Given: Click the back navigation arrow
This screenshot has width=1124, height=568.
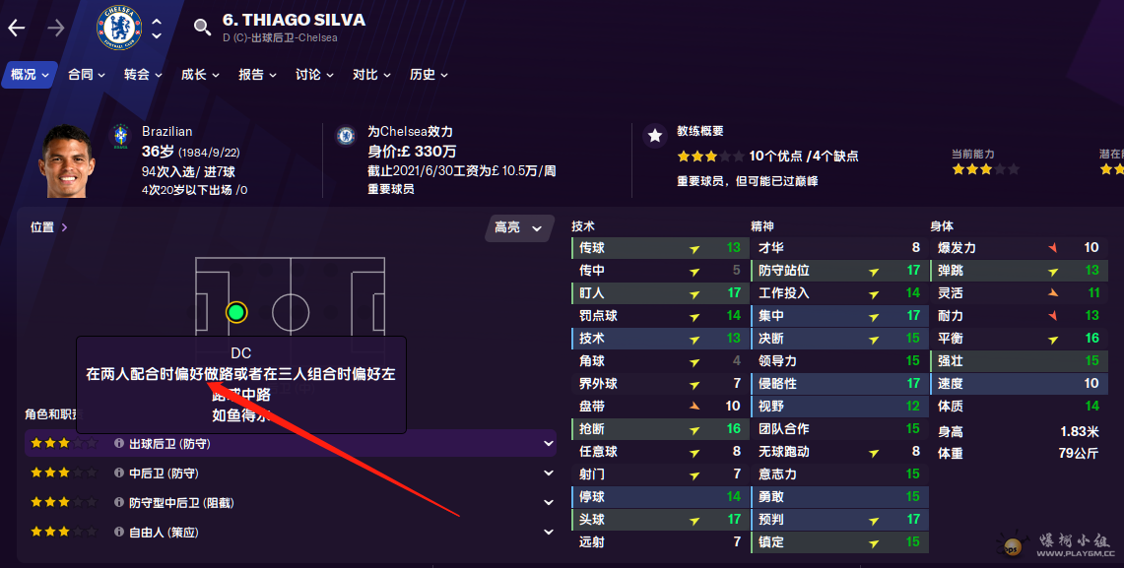Looking at the screenshot, I should click(x=17, y=28).
